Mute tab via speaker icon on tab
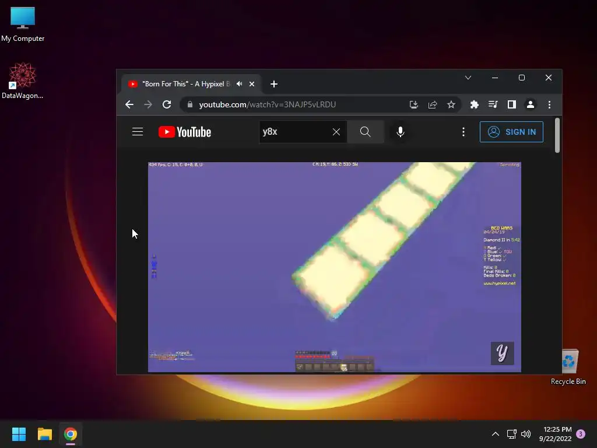The height and width of the screenshot is (448, 597). coord(240,84)
